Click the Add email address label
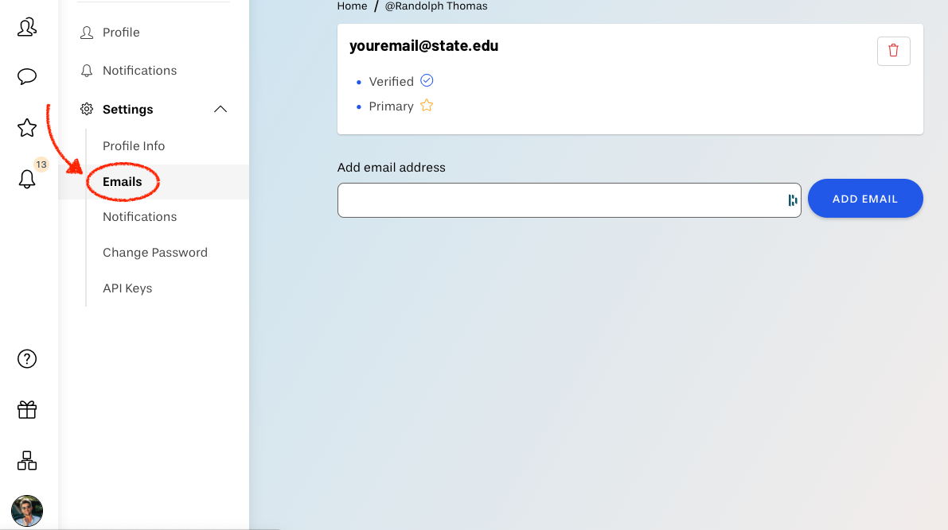 (x=391, y=167)
